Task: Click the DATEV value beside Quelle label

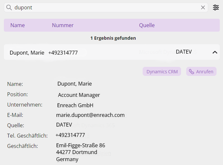Action: [64, 125]
